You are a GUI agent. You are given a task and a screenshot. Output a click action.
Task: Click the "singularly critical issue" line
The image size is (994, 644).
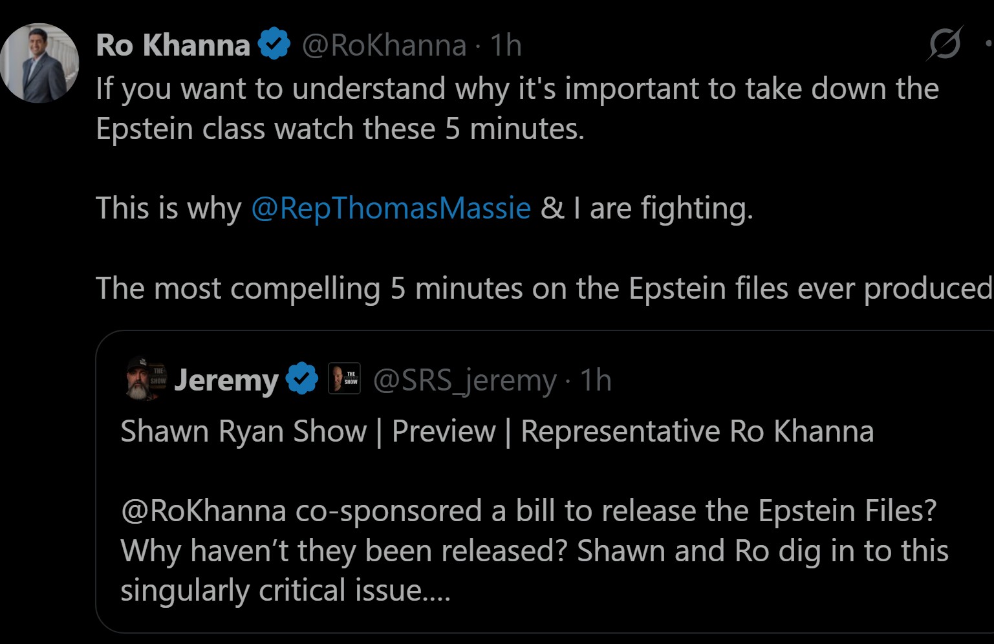click(x=285, y=590)
